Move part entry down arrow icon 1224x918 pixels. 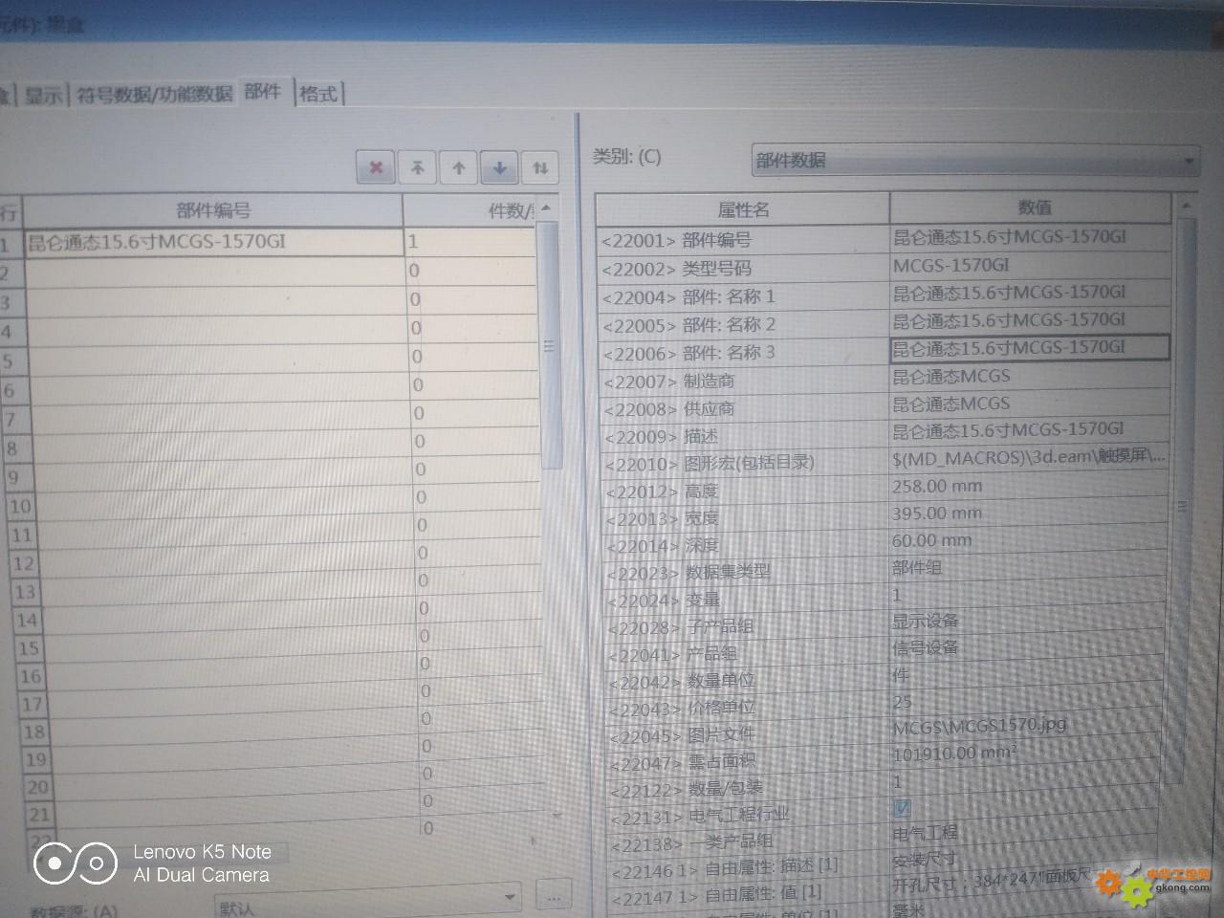click(499, 167)
